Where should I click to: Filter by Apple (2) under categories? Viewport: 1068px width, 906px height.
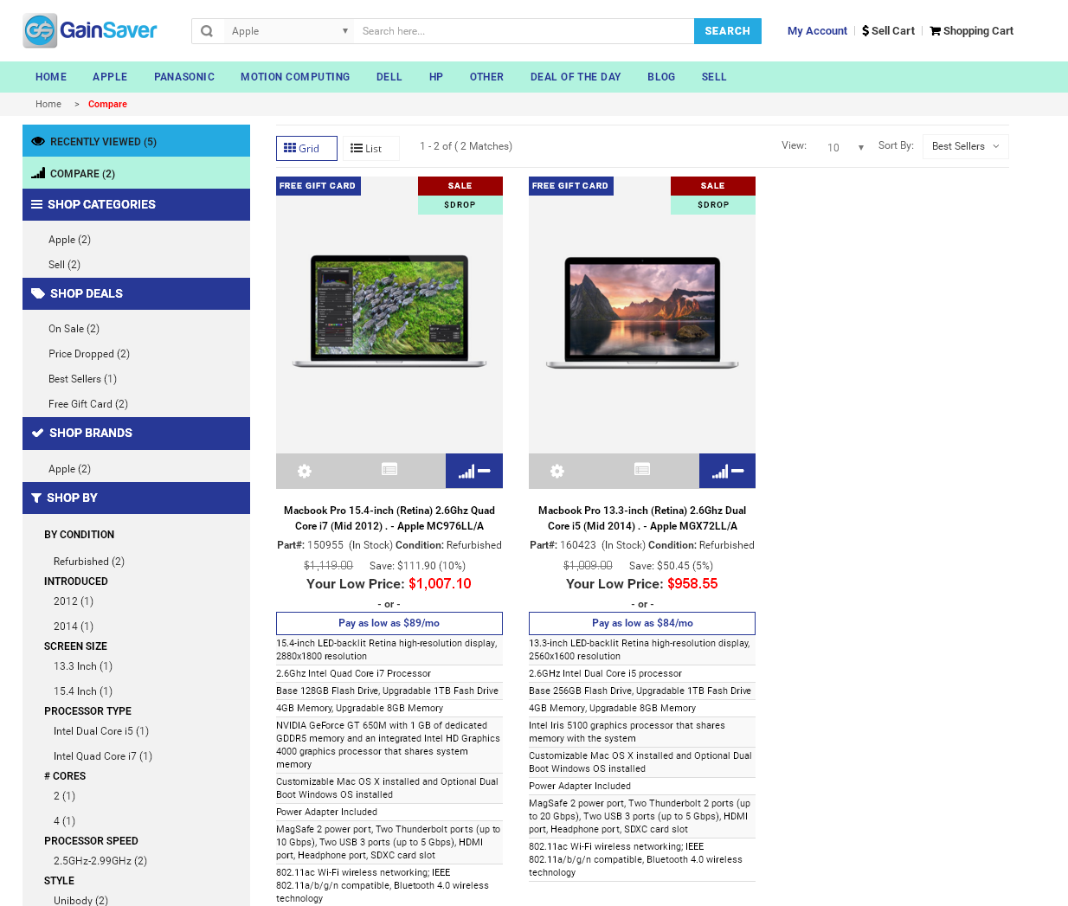tap(69, 240)
